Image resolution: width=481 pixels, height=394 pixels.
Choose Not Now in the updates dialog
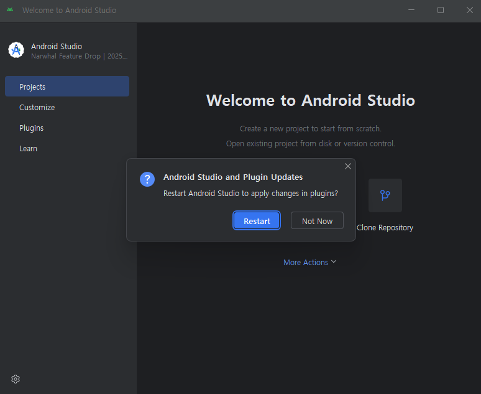(x=317, y=221)
